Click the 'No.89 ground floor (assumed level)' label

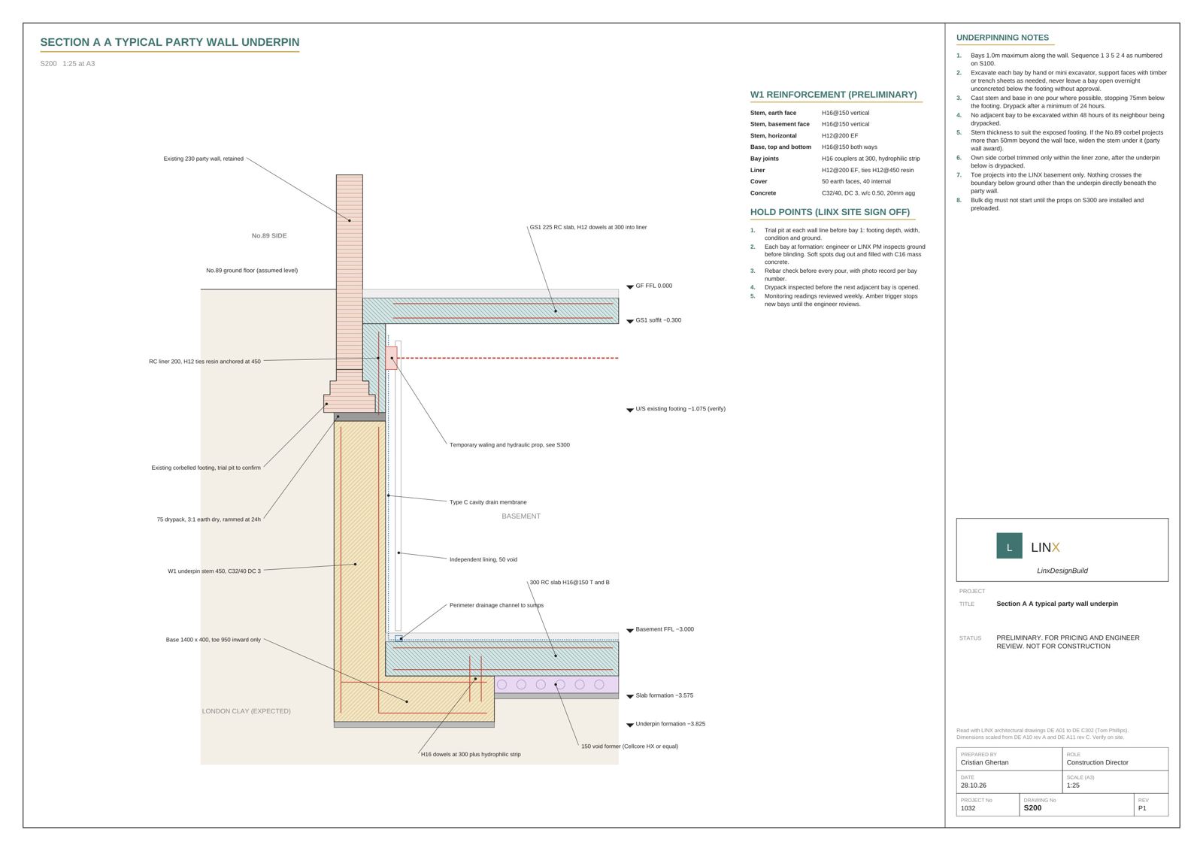252,271
